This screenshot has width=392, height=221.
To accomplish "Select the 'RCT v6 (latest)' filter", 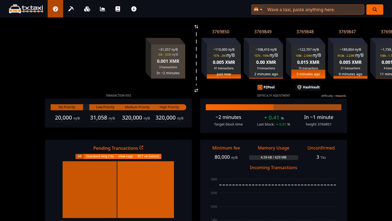I will click(x=148, y=156).
